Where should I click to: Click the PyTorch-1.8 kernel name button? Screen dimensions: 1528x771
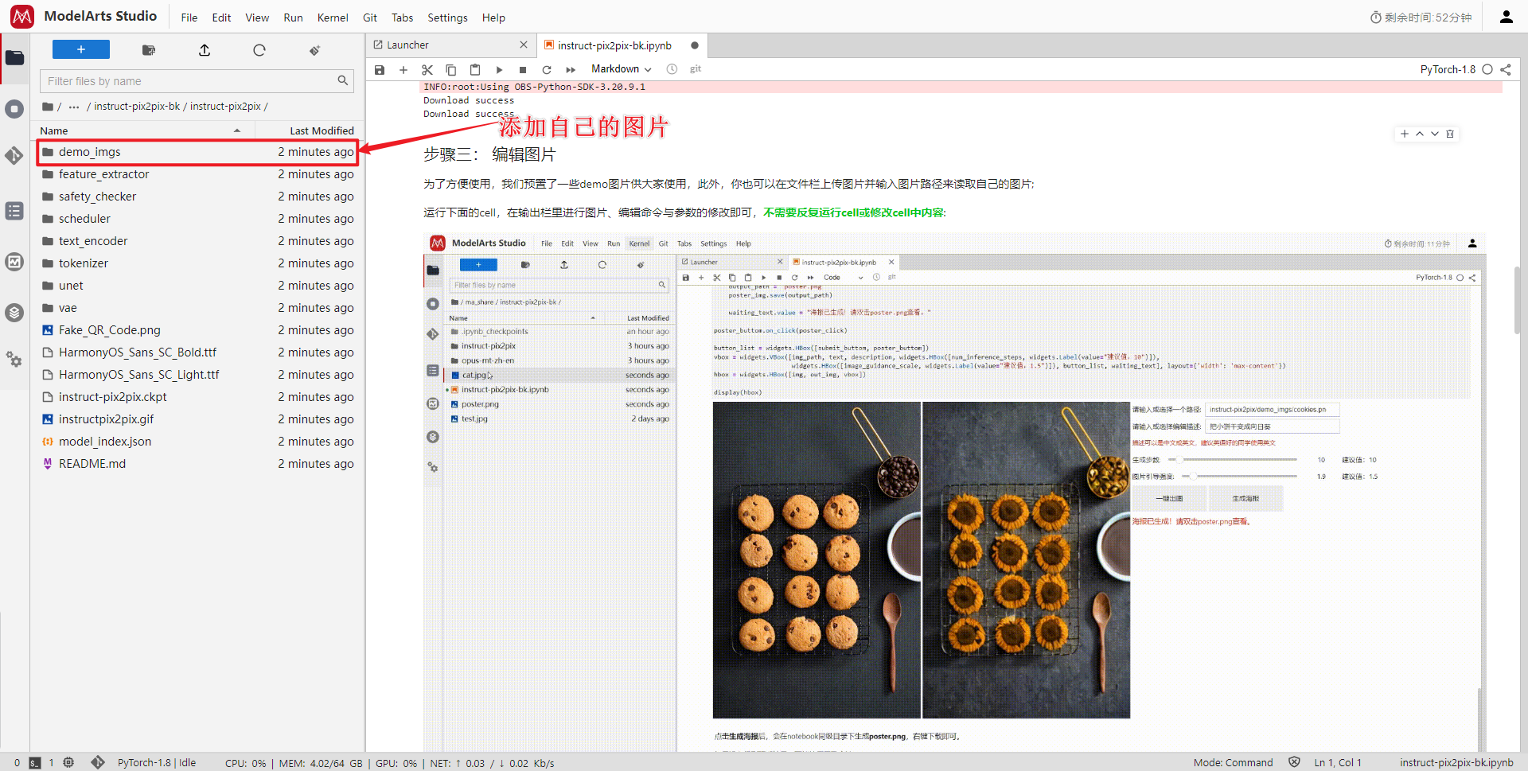pos(1448,70)
